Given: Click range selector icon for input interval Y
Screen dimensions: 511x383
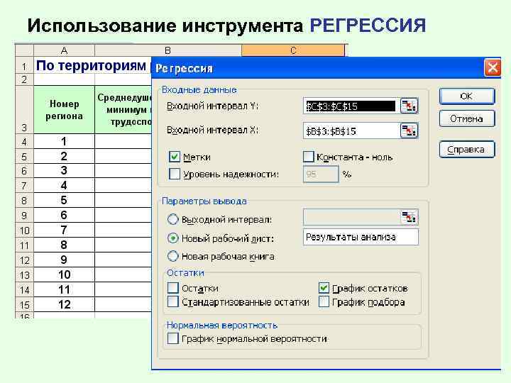Looking at the screenshot, I should 409,106.
